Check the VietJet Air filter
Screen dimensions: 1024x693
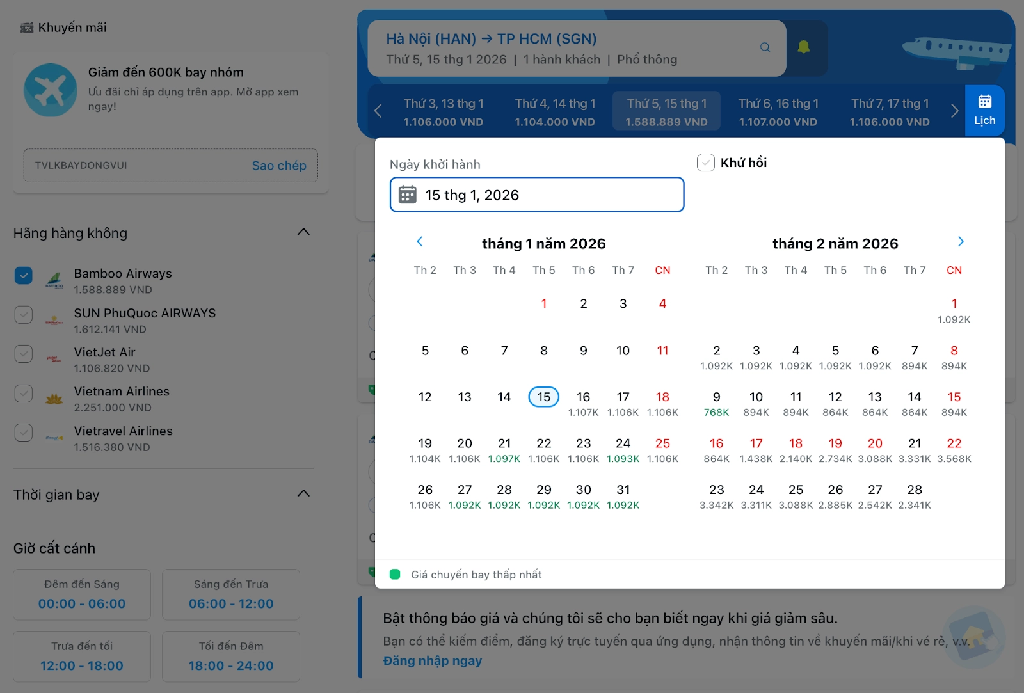[24, 354]
